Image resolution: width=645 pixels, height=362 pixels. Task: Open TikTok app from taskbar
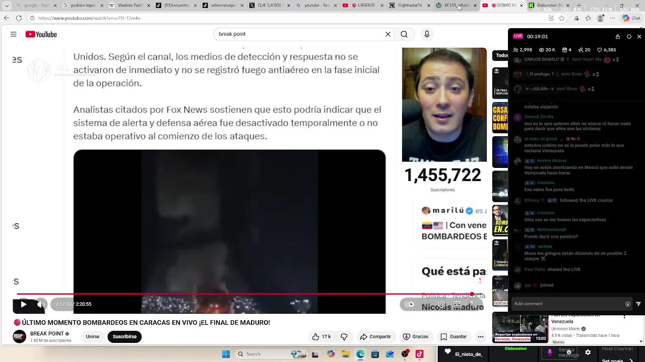tap(419, 354)
